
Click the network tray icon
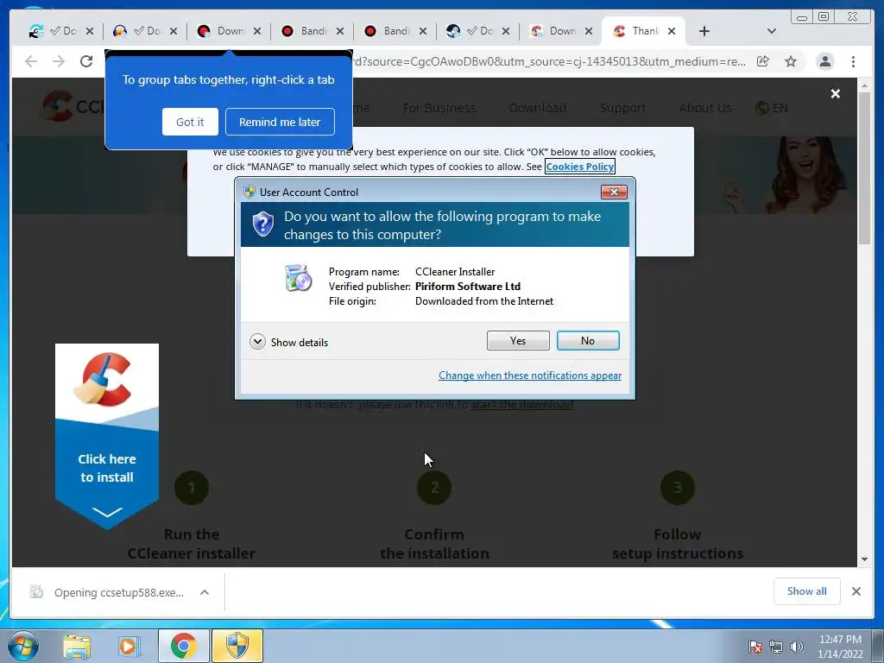point(776,647)
